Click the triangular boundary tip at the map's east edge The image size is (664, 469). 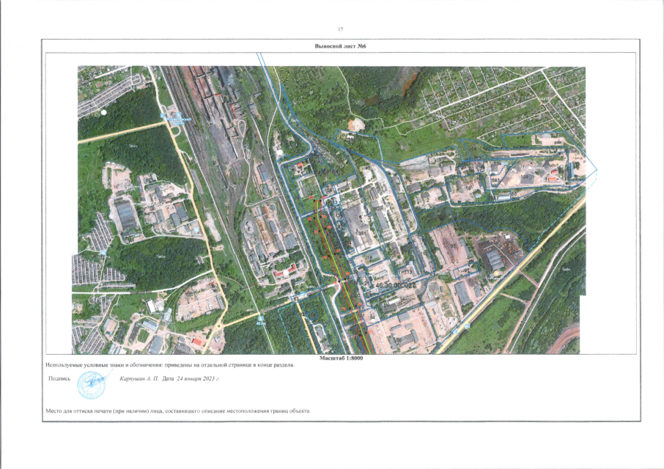(596, 171)
